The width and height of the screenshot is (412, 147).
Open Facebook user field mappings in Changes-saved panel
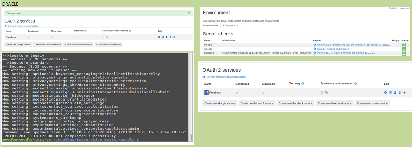click(x=167, y=37)
